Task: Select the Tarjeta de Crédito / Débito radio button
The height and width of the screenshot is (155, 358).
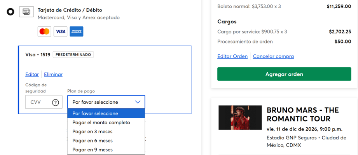Action: point(10,12)
